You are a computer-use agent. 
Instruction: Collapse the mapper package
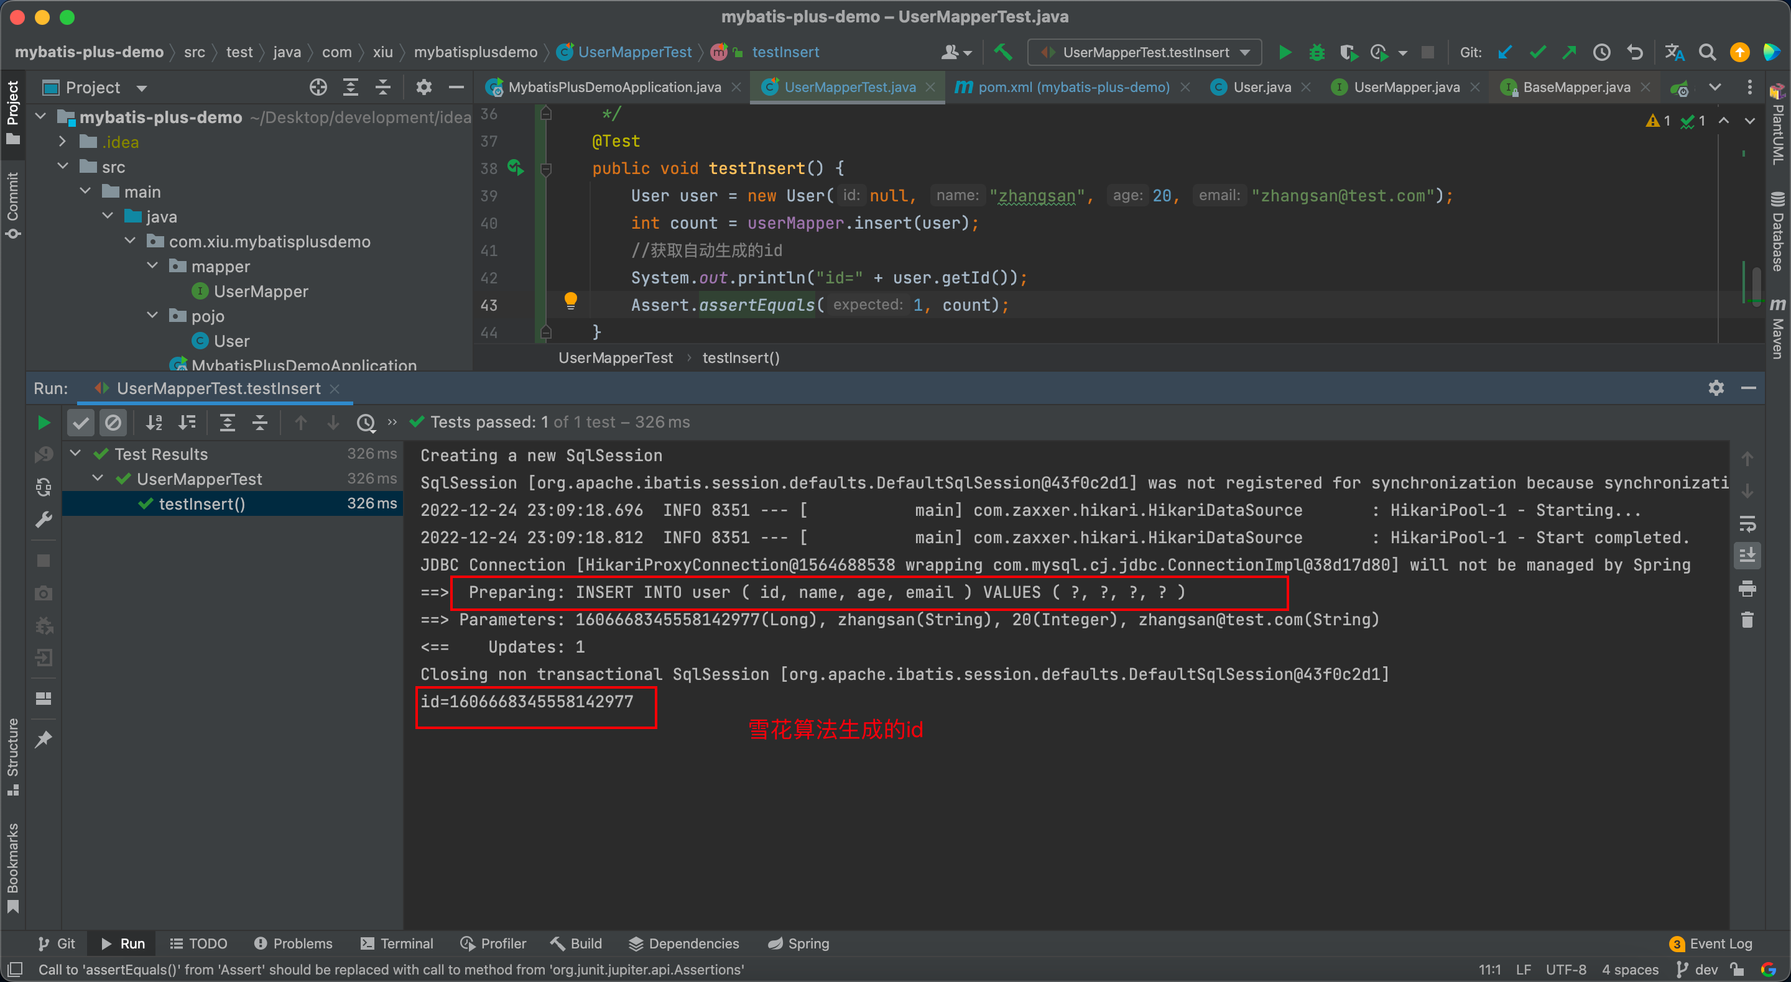coord(152,266)
